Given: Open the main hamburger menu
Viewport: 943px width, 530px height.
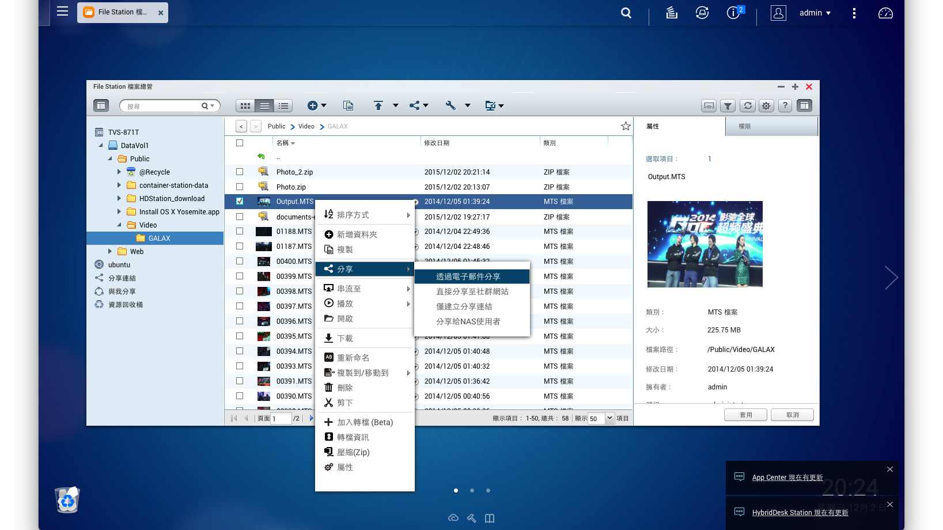Looking at the screenshot, I should click(62, 12).
